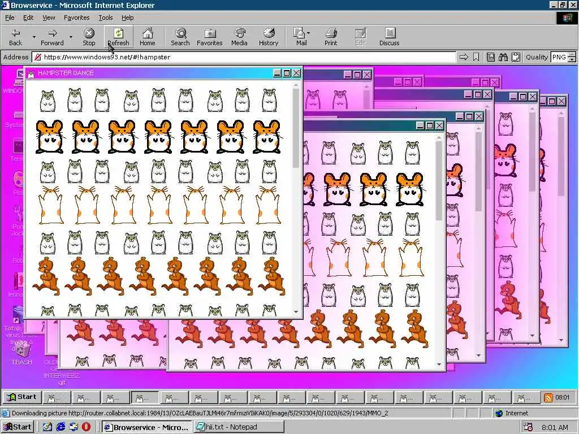Stop loading the page

[89, 37]
